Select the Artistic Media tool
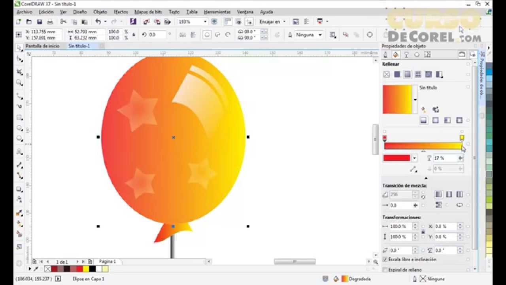This screenshot has width=506, height=285. [19, 106]
